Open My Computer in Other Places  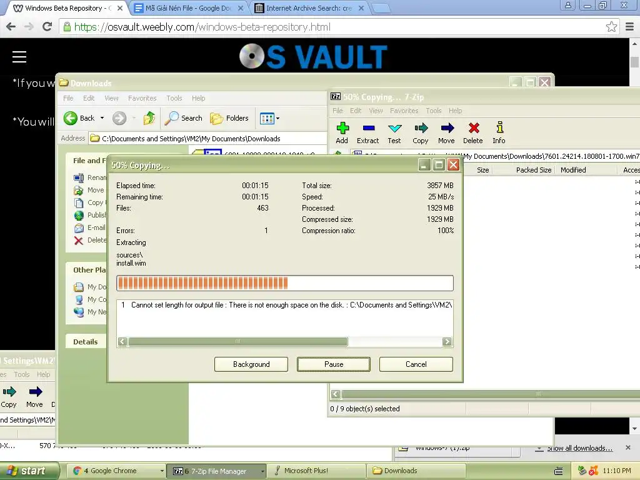click(90, 299)
